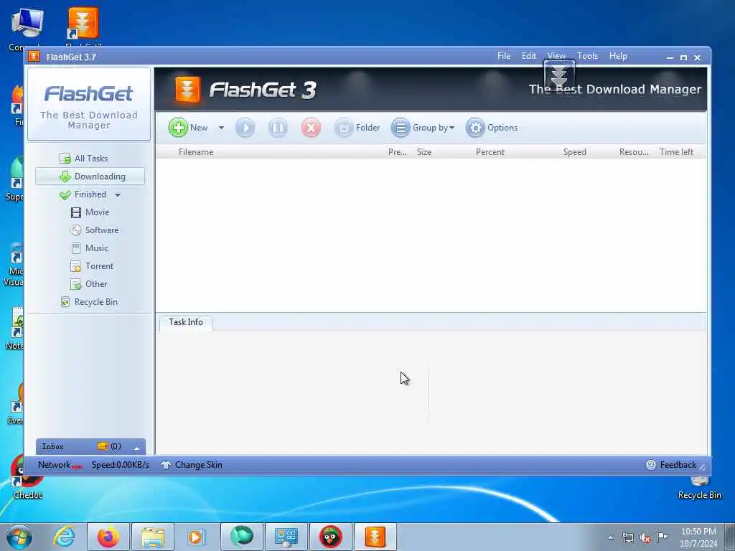Click the muted volume tray icon
Image resolution: width=735 pixels, height=551 pixels.
[645, 537]
